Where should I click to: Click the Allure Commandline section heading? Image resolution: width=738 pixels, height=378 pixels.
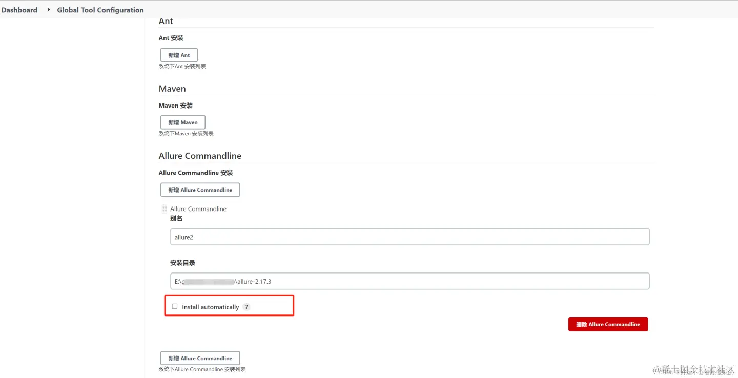(200, 156)
